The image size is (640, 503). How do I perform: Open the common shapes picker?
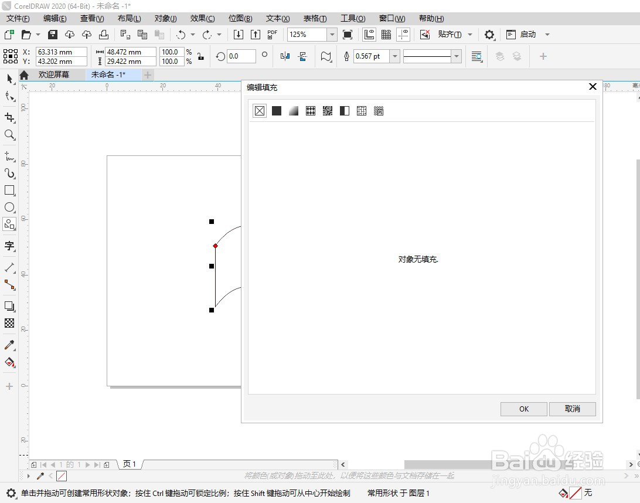326,56
